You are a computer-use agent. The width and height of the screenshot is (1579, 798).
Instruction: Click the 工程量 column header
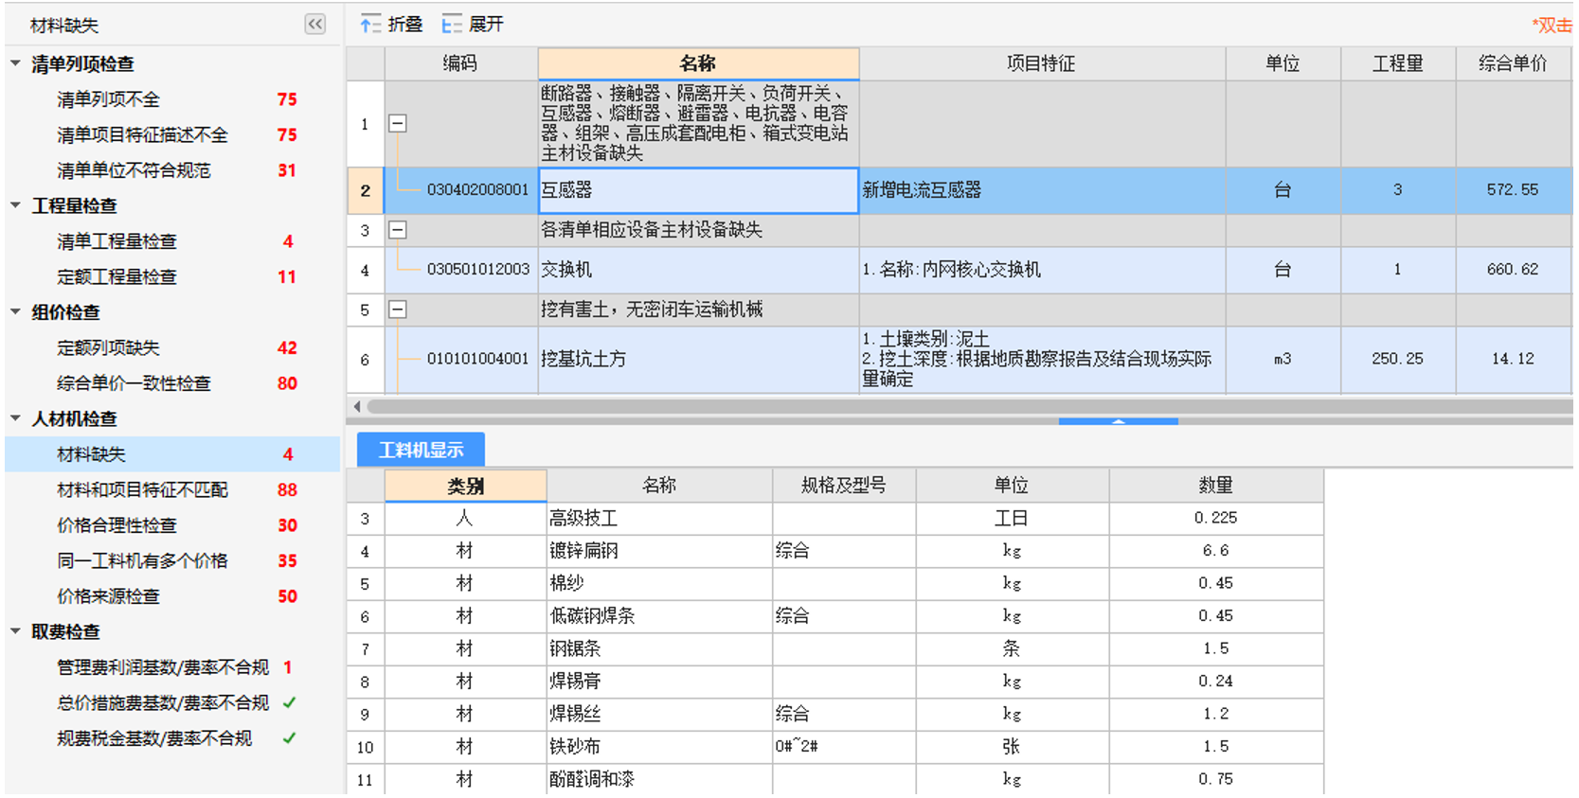[1398, 63]
